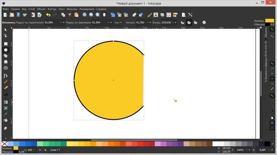Screen dimensions: 277x155
Task: Cut selection with the scissors icon
Action: tap(70, 15)
